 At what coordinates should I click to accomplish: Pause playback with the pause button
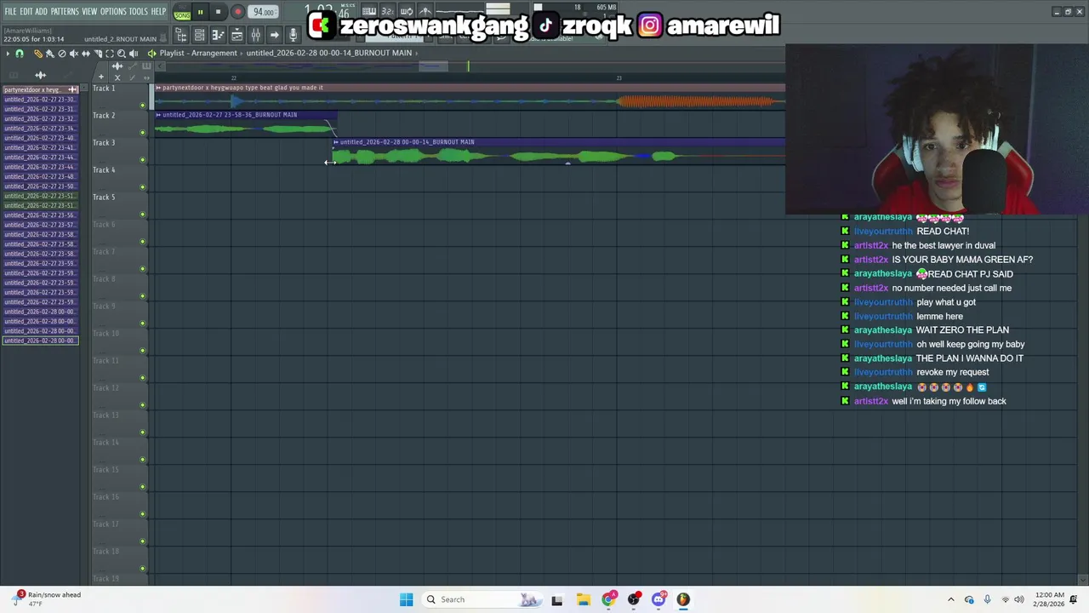coord(200,12)
